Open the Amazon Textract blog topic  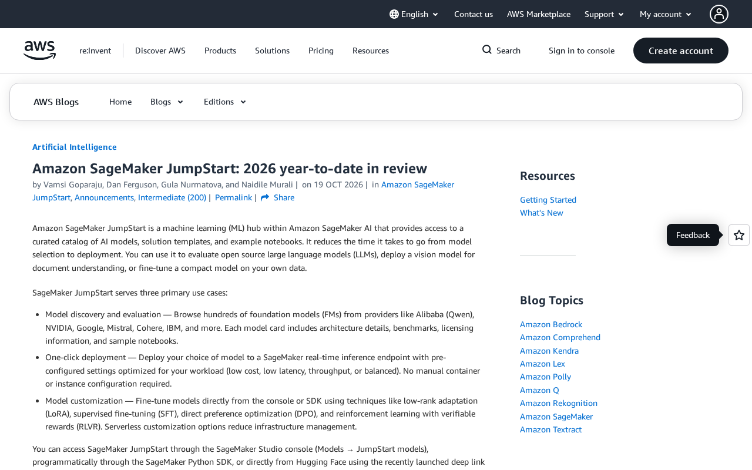(550, 429)
